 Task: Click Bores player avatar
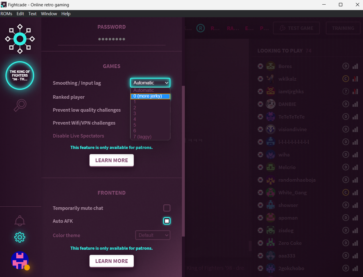(271, 66)
